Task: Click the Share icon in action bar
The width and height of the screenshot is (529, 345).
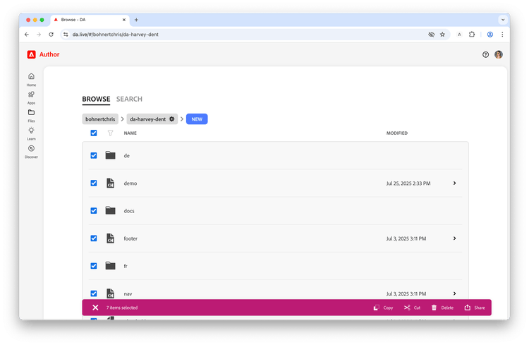Action: click(467, 308)
